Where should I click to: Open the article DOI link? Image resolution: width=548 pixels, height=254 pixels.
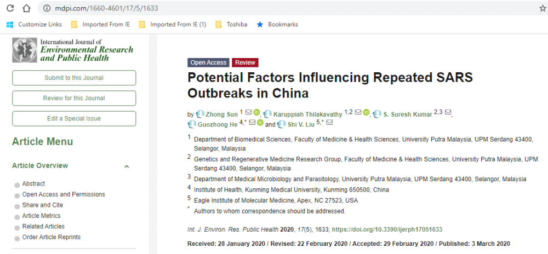click(x=387, y=229)
